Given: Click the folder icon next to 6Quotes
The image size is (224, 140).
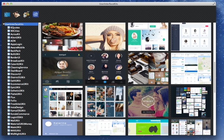Looking at the screenshot, I should coord(9,27).
